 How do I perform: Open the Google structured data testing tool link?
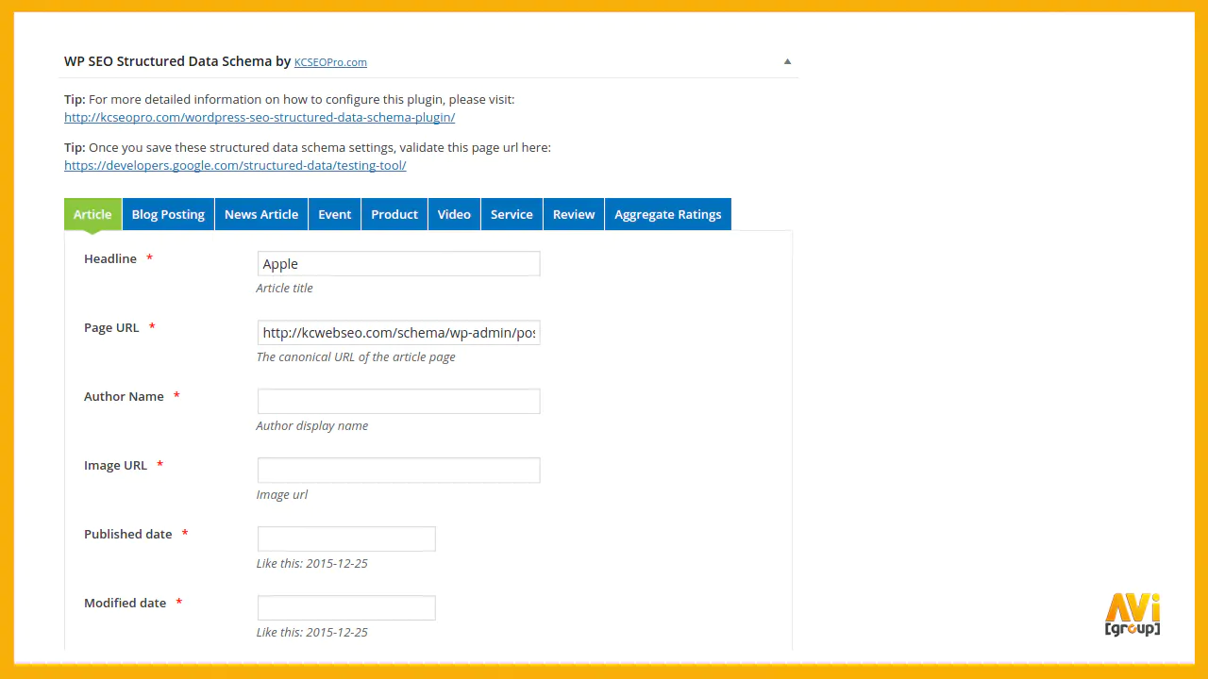click(235, 165)
